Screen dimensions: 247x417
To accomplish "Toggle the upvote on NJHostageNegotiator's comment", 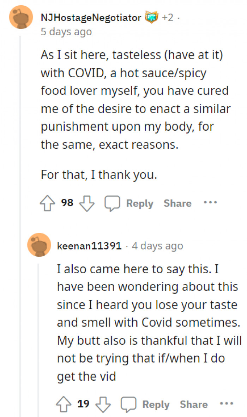I will coord(47,202).
